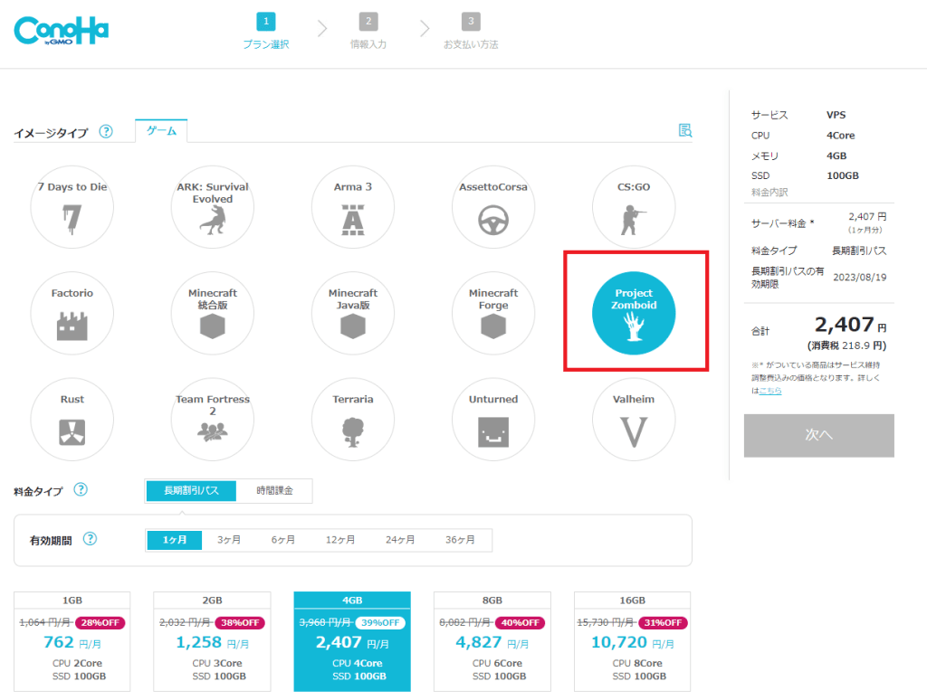Image resolution: width=927 pixels, height=700 pixels.
Task: Select the 7 Days to Die game image
Action: click(x=72, y=207)
